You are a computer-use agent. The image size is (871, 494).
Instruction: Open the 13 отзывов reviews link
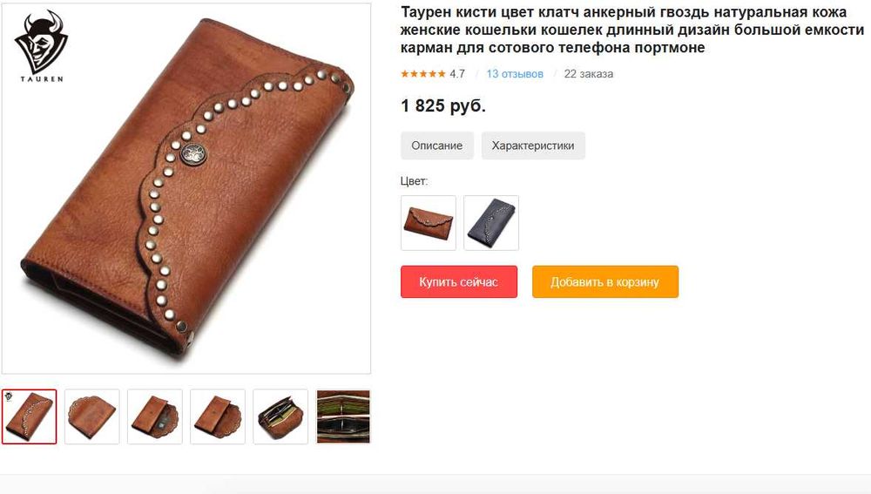pos(515,74)
